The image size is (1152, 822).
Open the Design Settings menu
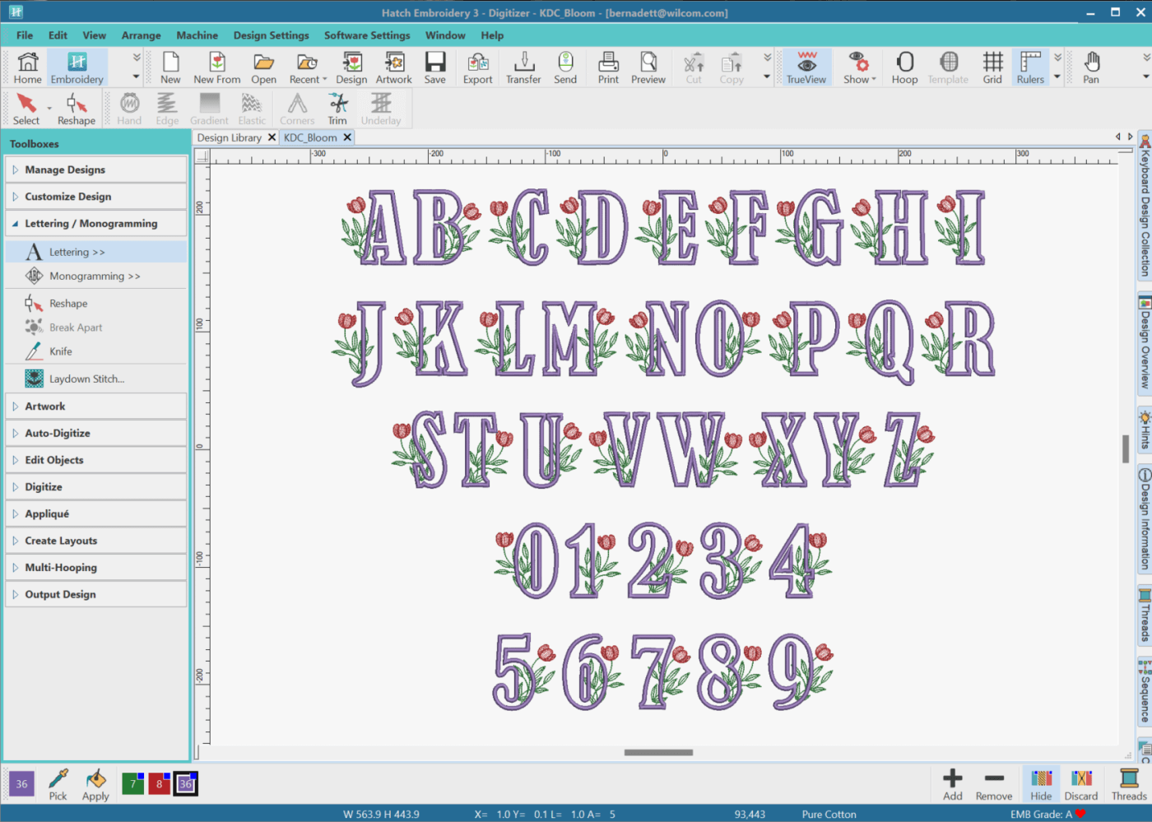pos(271,35)
